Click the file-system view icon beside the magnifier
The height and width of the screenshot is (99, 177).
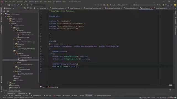tap(4, 11)
